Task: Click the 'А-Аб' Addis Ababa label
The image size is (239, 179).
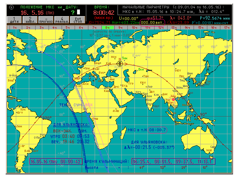Action: tap(116, 111)
